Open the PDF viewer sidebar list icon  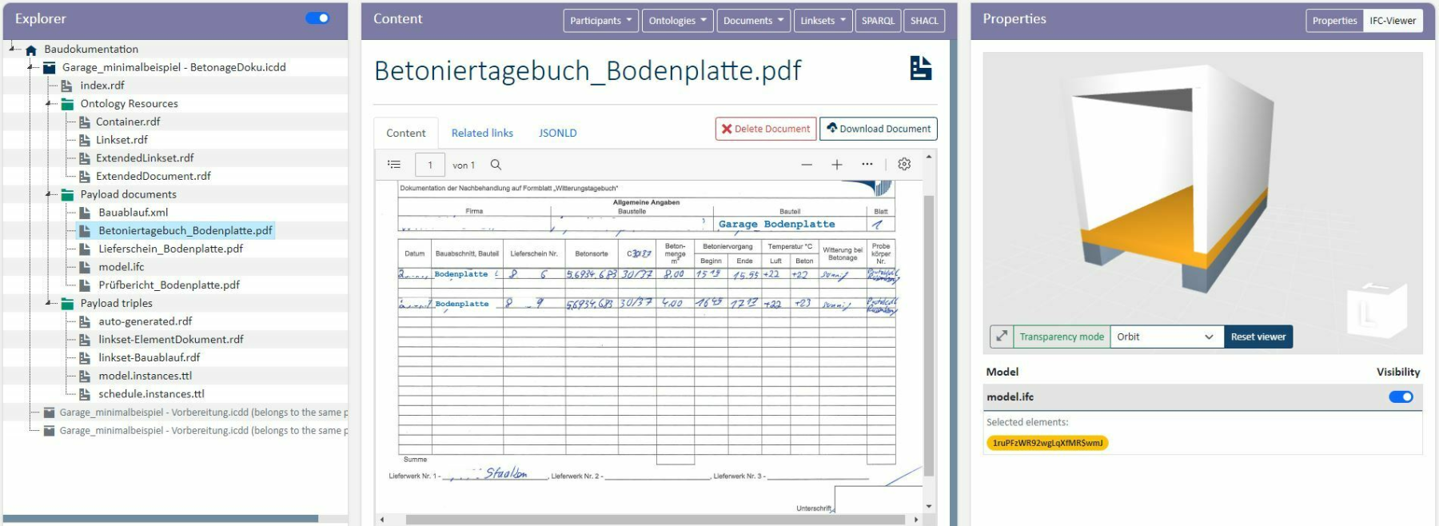394,165
